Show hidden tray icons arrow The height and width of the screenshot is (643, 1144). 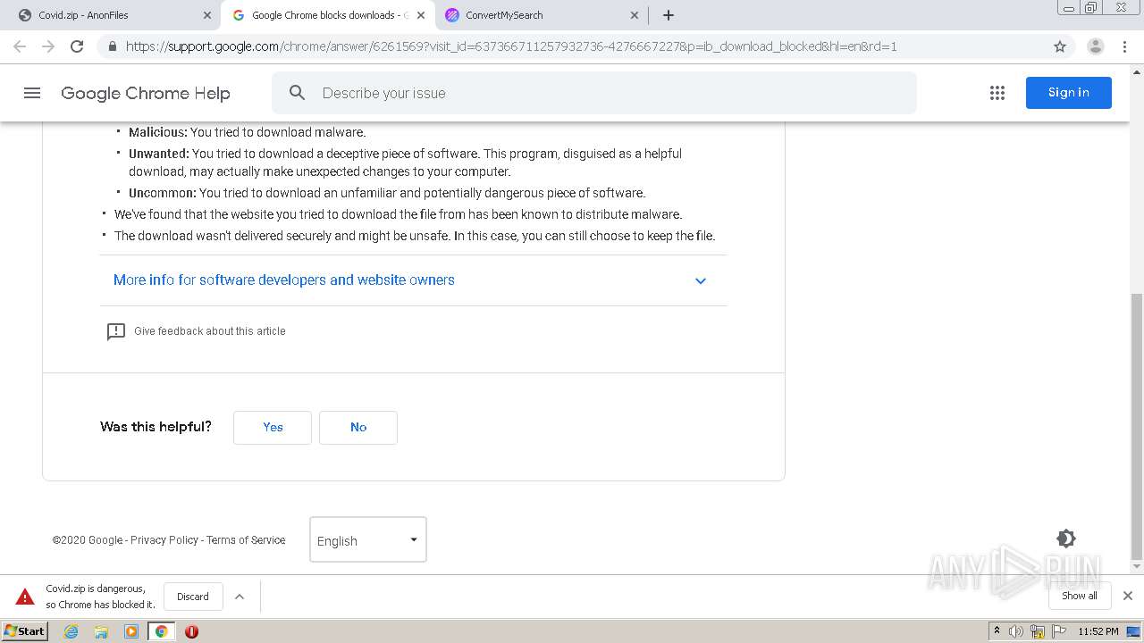click(x=997, y=631)
